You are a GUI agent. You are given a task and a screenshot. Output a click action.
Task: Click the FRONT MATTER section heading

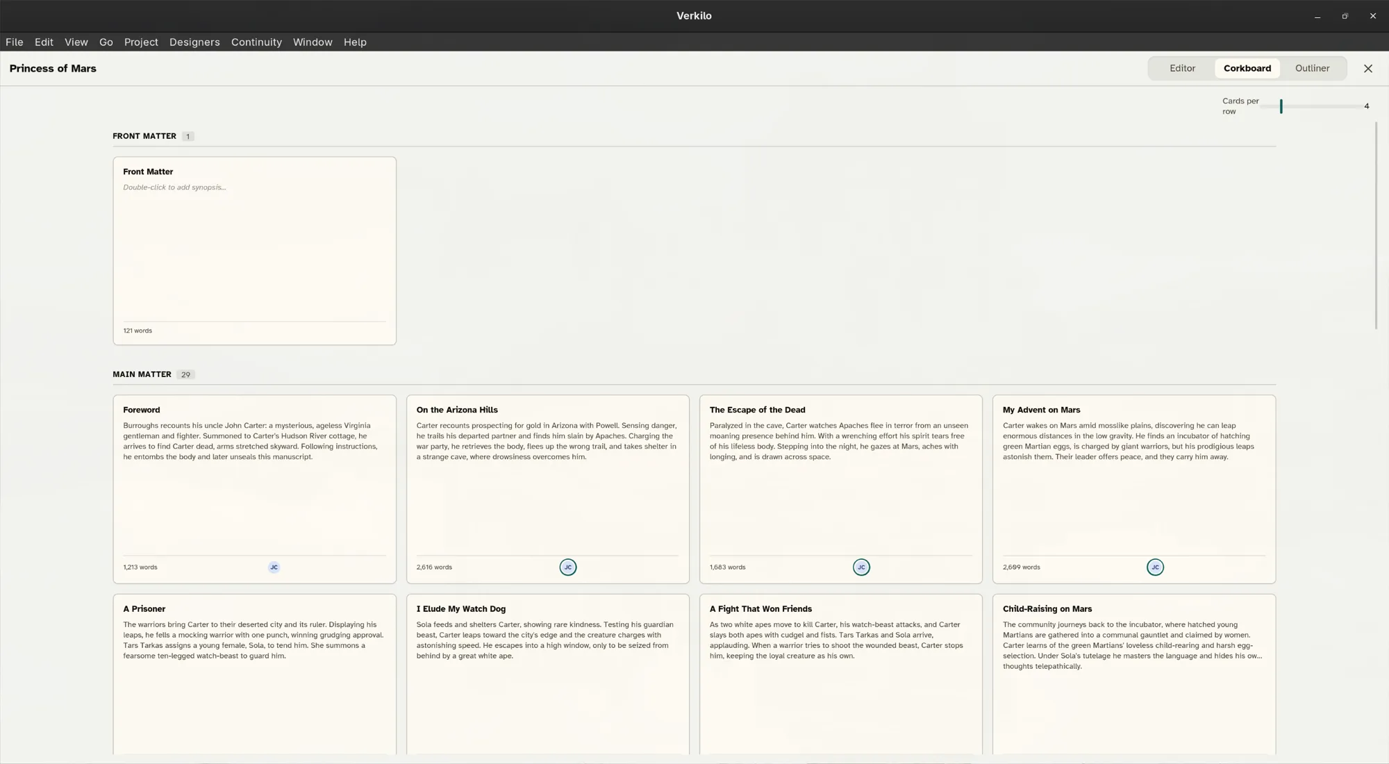pos(144,136)
